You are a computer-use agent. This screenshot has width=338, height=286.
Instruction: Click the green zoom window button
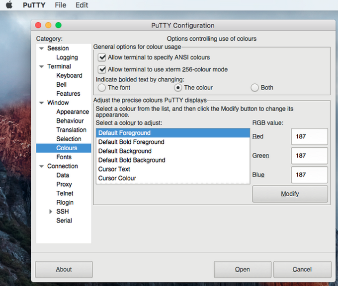(59, 25)
